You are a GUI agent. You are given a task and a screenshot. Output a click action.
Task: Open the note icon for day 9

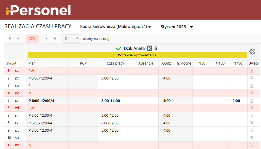[251, 130]
